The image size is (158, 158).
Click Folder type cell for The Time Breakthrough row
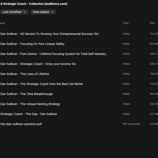click(x=126, y=94)
